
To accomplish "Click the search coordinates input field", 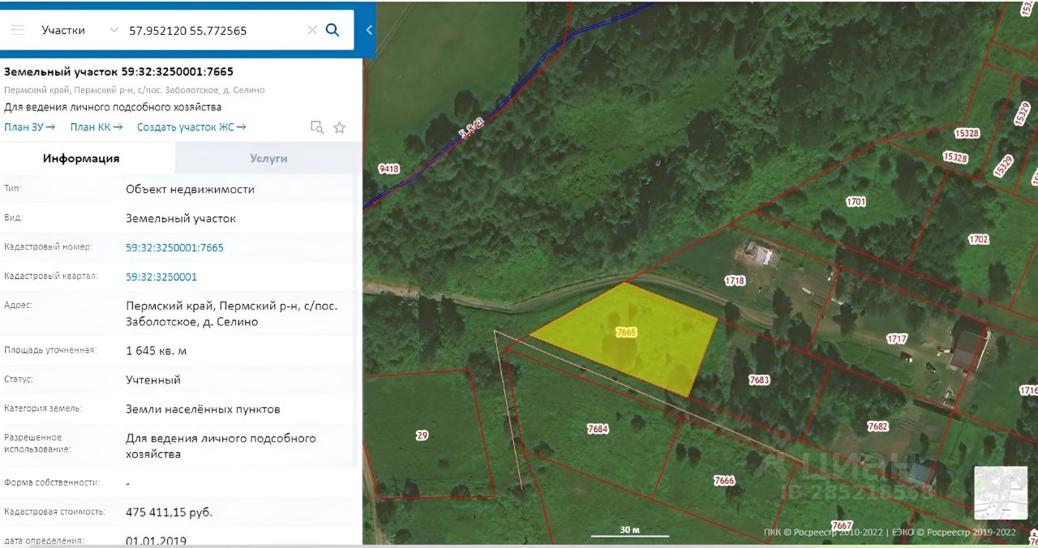I will click(214, 30).
